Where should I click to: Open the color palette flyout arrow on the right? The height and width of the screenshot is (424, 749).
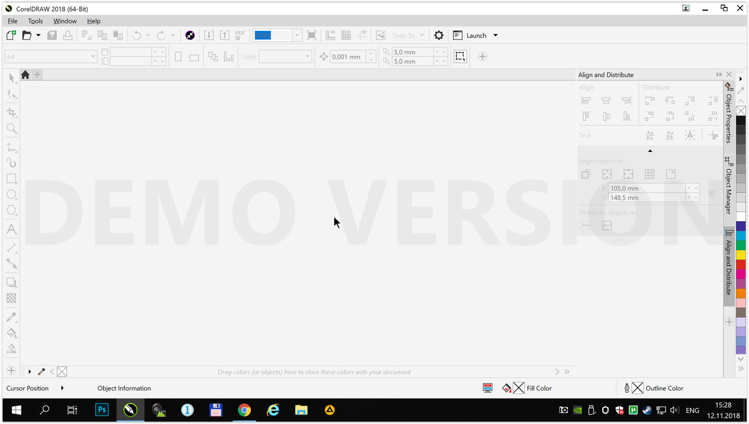point(741,79)
